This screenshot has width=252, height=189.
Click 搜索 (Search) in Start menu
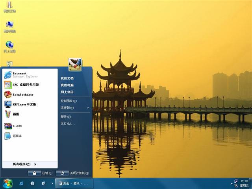pos(65,117)
